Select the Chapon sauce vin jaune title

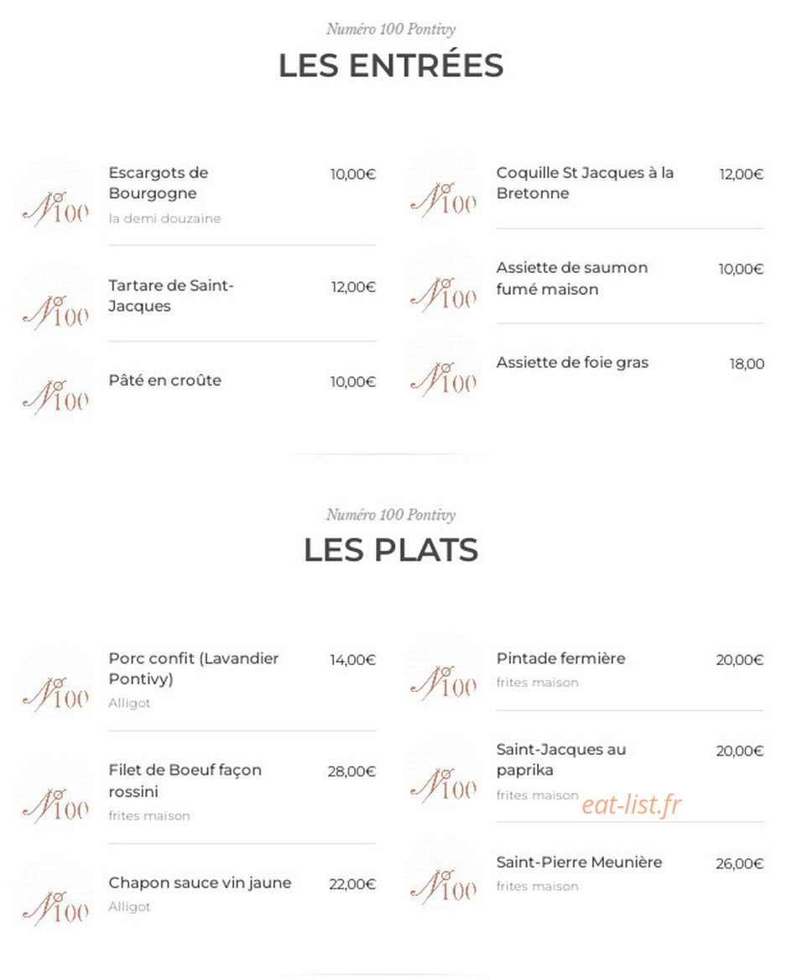(x=200, y=883)
